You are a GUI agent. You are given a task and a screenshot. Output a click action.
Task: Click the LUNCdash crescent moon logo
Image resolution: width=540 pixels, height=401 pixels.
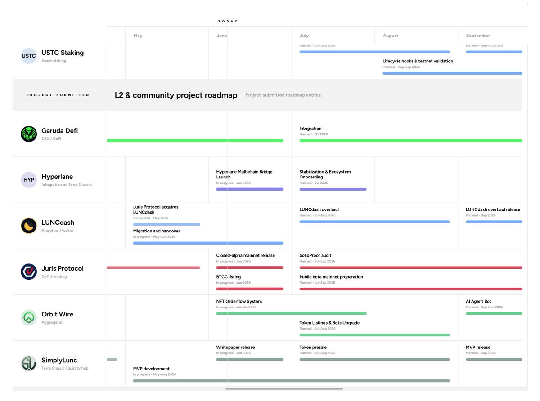point(29,226)
